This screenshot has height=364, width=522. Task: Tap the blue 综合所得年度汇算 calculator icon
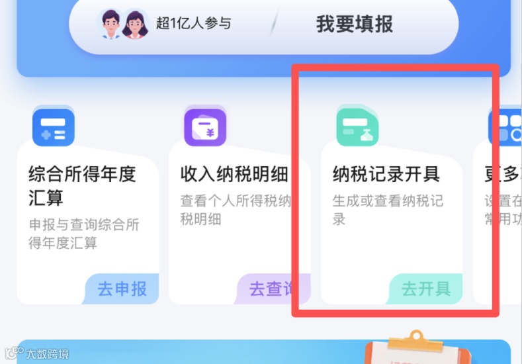(54, 127)
